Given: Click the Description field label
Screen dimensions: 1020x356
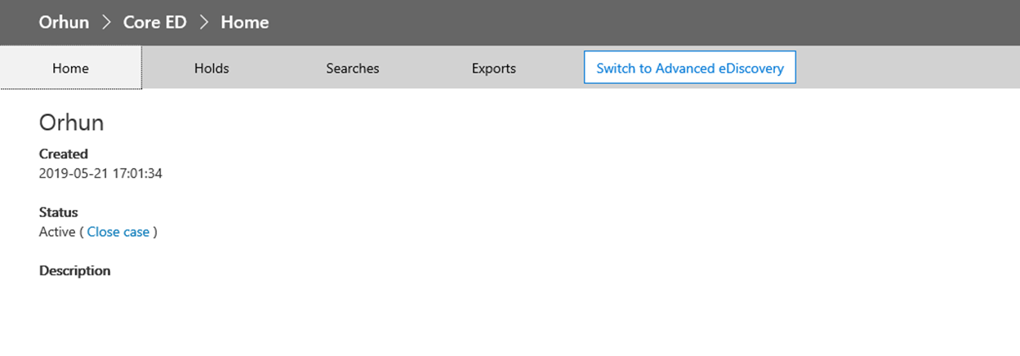Looking at the screenshot, I should pyautogui.click(x=75, y=270).
